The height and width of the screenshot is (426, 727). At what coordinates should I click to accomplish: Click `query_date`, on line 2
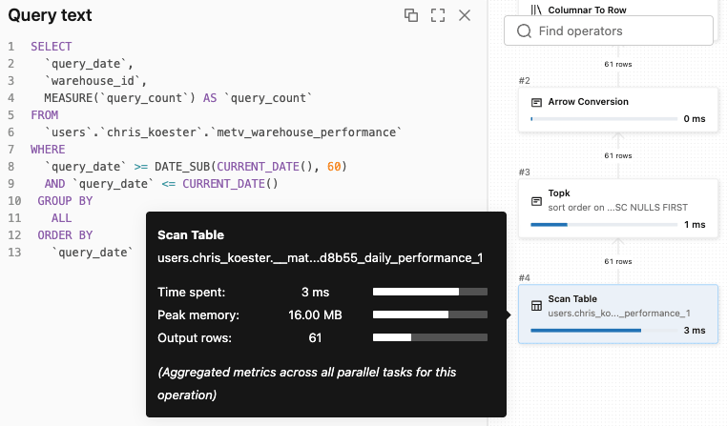pos(89,64)
